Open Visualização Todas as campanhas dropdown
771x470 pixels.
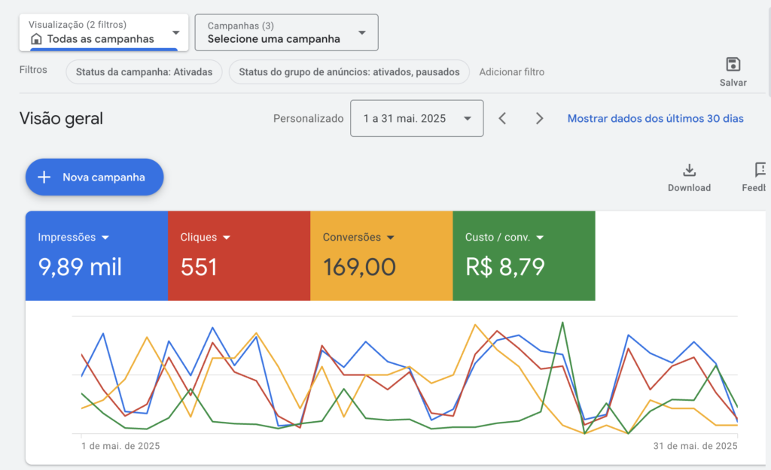tap(104, 32)
